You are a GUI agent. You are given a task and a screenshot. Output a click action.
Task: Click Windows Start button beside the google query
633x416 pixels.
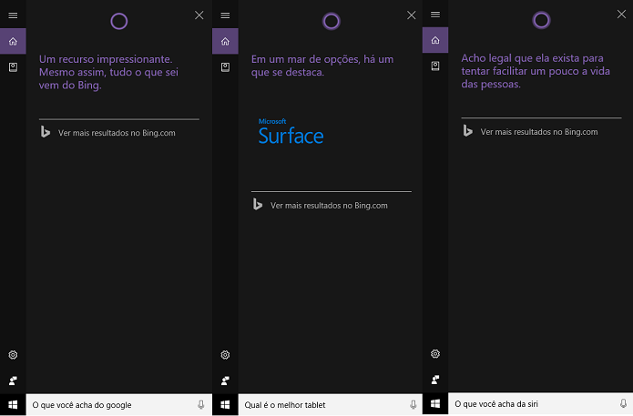[x=13, y=404]
